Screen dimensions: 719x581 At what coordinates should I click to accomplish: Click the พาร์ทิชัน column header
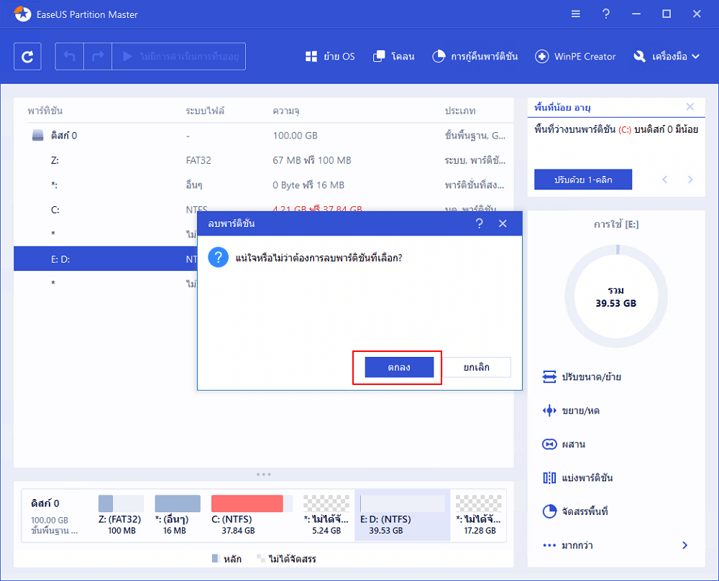click(45, 111)
